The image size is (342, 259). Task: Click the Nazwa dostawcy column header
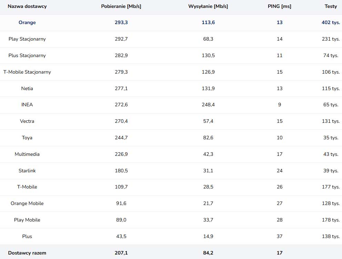27,6
